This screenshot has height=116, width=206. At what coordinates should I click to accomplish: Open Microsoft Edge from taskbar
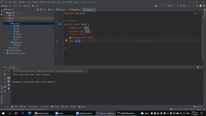(29, 113)
